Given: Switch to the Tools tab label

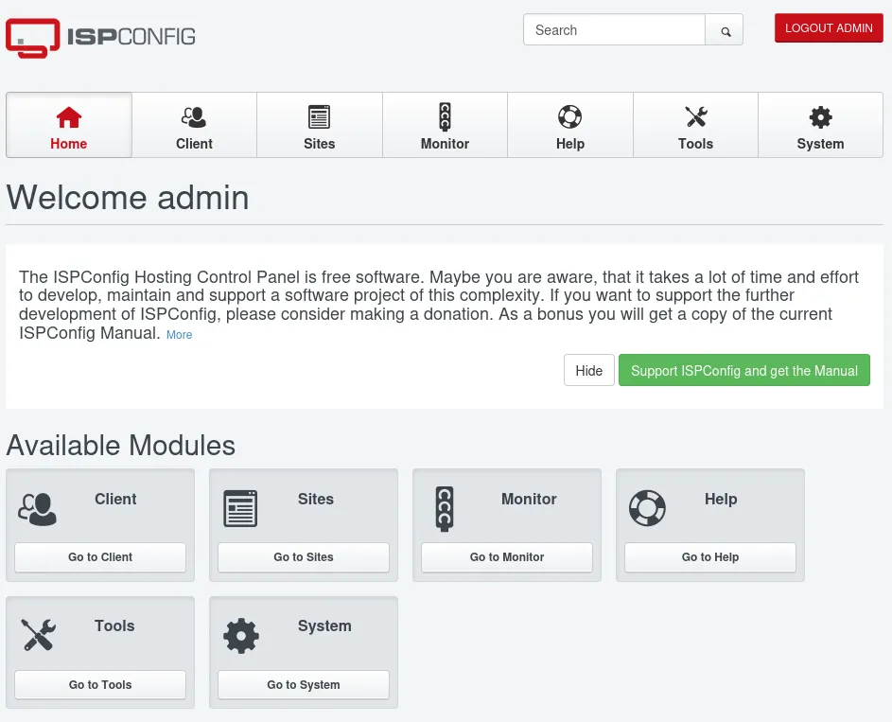Looking at the screenshot, I should [696, 144].
